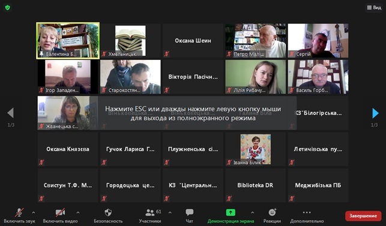This screenshot has width=386, height=226.
Task: Toggle microphone with Включить звук
Action: coord(19,212)
